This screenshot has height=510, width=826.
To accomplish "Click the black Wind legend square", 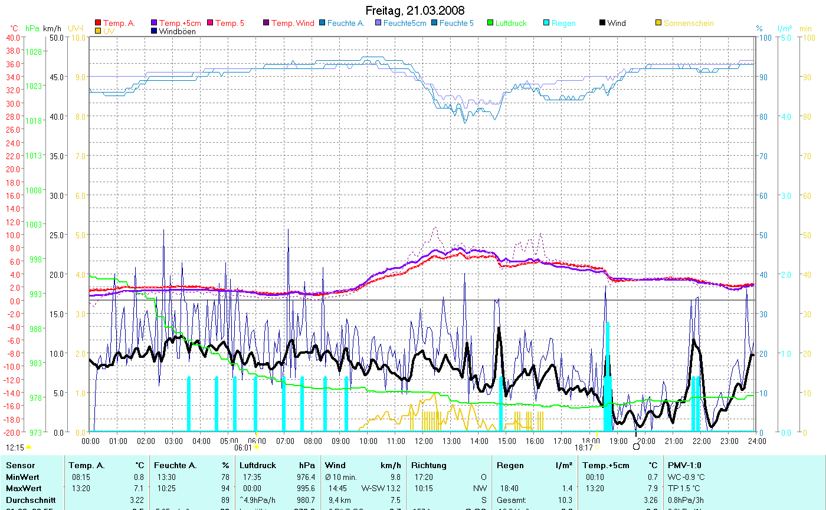I will pyautogui.click(x=602, y=24).
